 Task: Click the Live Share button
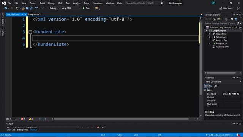[226, 8]
